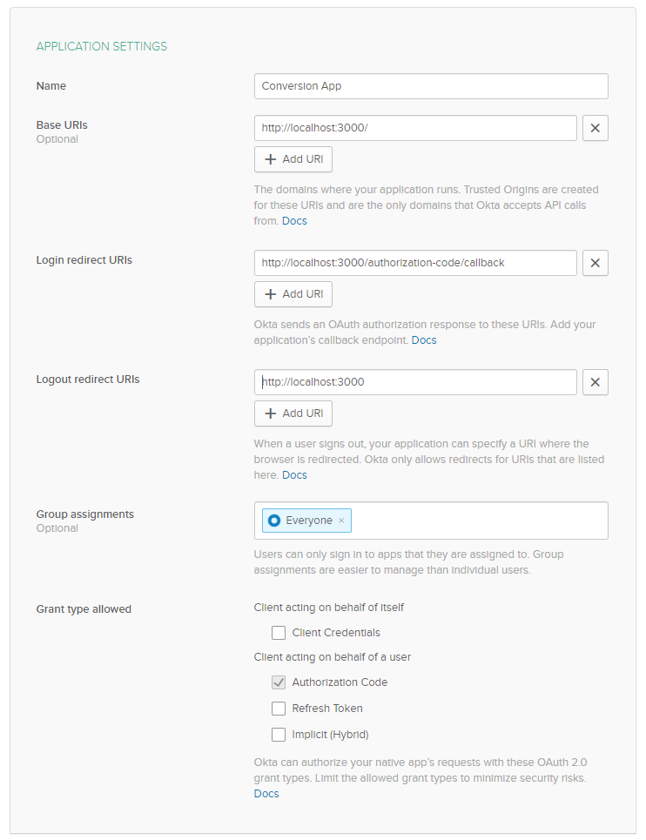
Task: Check the Implicit (Hybrid) grant type
Action: 279,735
